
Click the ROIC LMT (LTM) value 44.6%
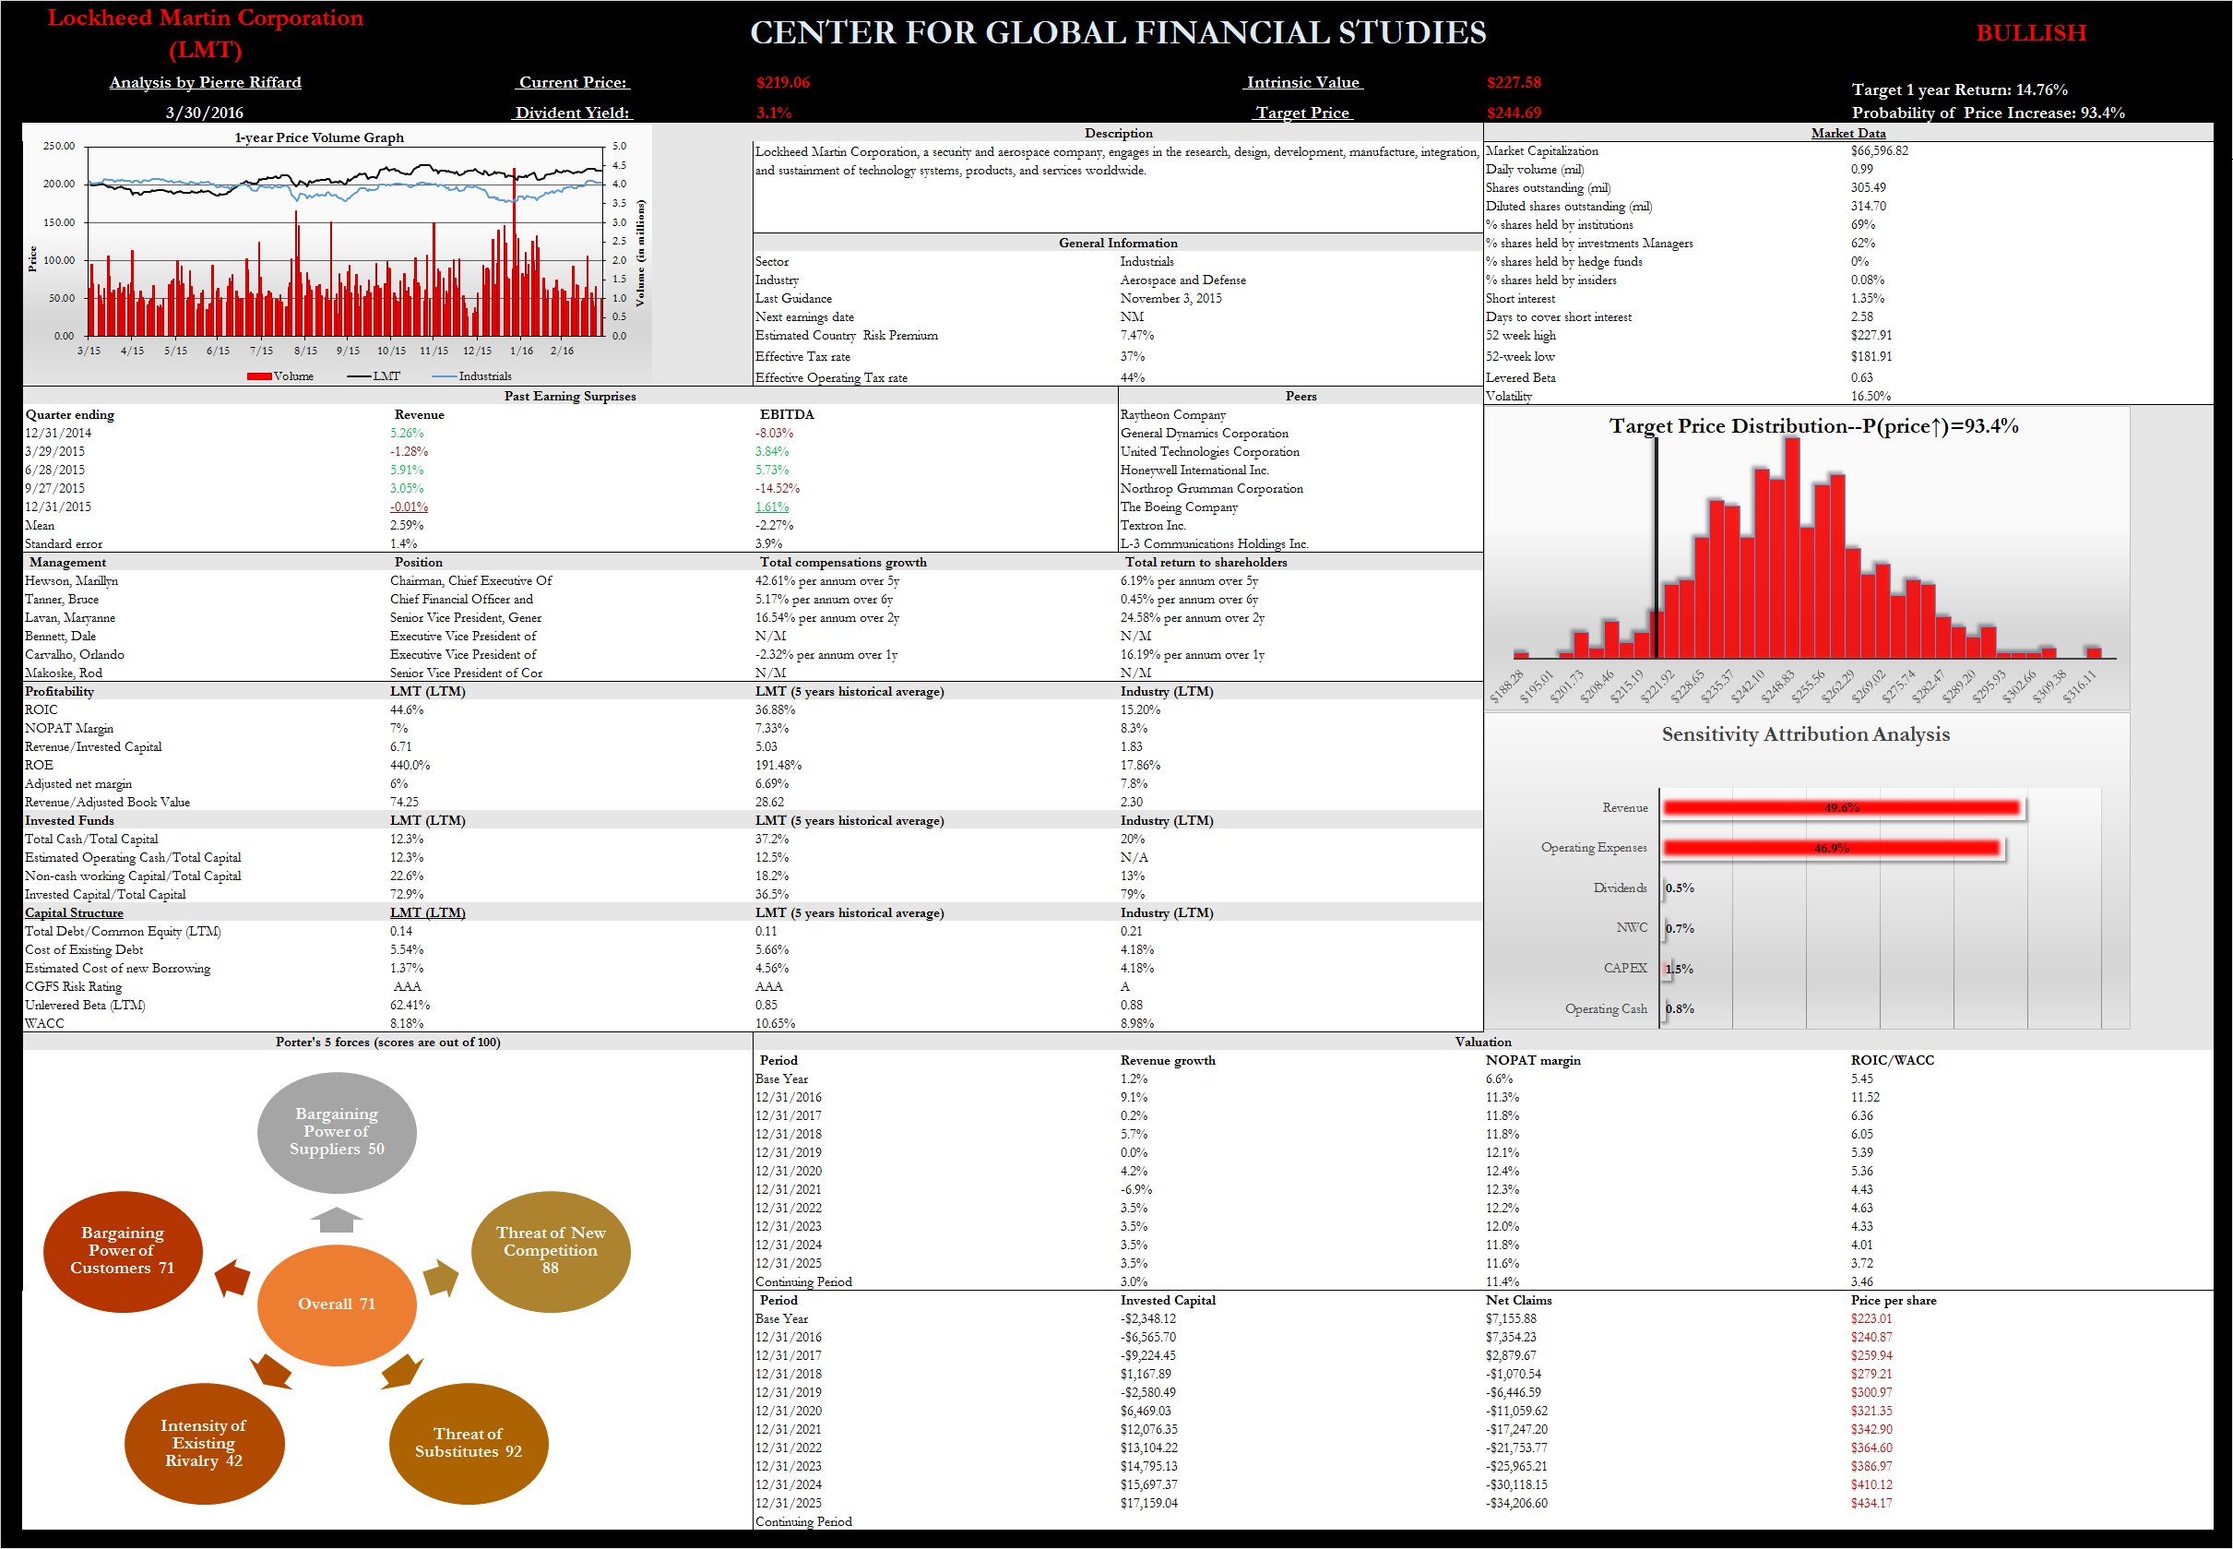407,709
